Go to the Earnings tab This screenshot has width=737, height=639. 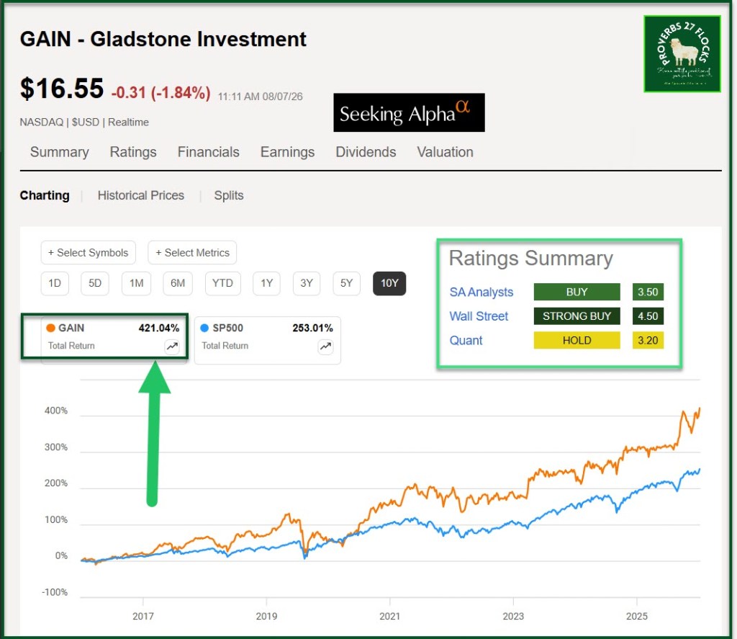click(287, 152)
